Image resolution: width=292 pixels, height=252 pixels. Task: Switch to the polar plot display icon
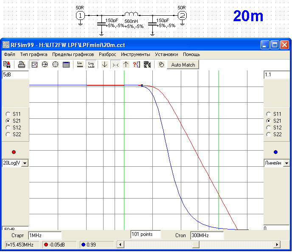point(55,64)
